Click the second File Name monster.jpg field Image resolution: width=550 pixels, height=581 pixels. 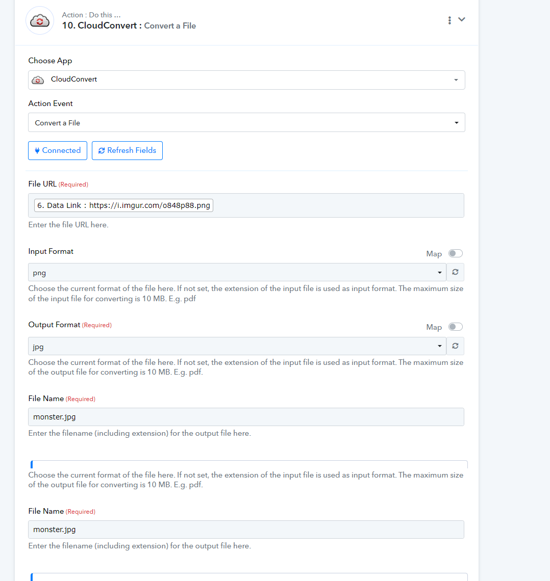pyautogui.click(x=246, y=530)
